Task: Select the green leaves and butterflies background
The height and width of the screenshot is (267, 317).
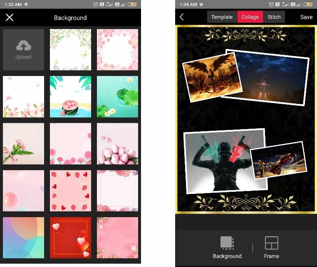Action: point(70,50)
